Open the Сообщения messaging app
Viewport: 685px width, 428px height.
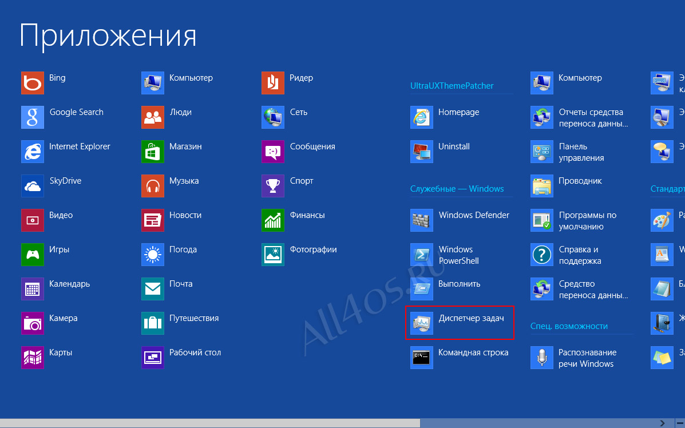(x=272, y=152)
